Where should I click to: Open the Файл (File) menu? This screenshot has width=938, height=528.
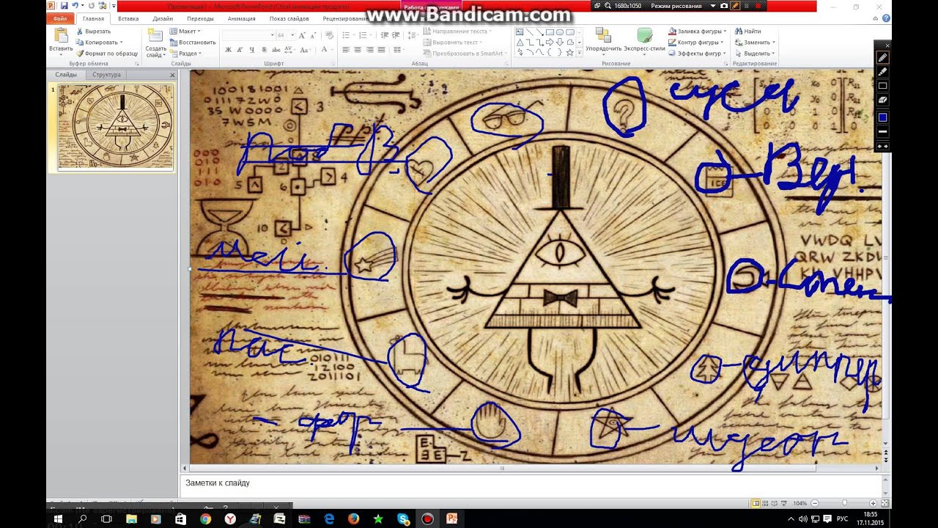tap(60, 18)
